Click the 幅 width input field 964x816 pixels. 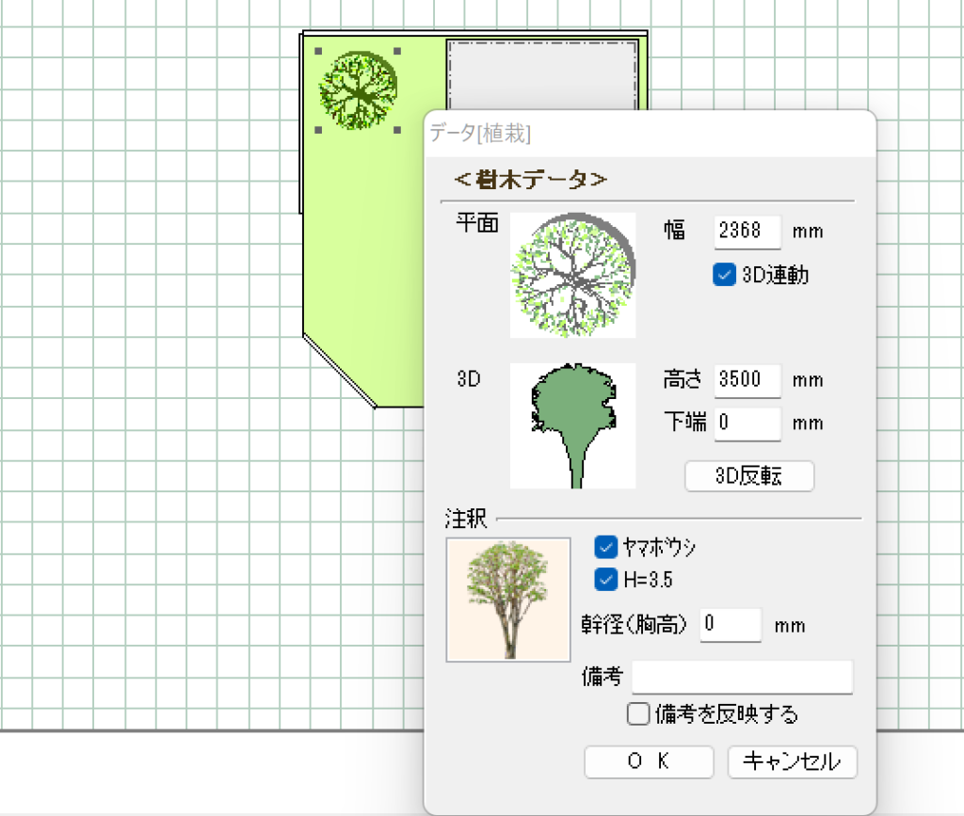747,232
